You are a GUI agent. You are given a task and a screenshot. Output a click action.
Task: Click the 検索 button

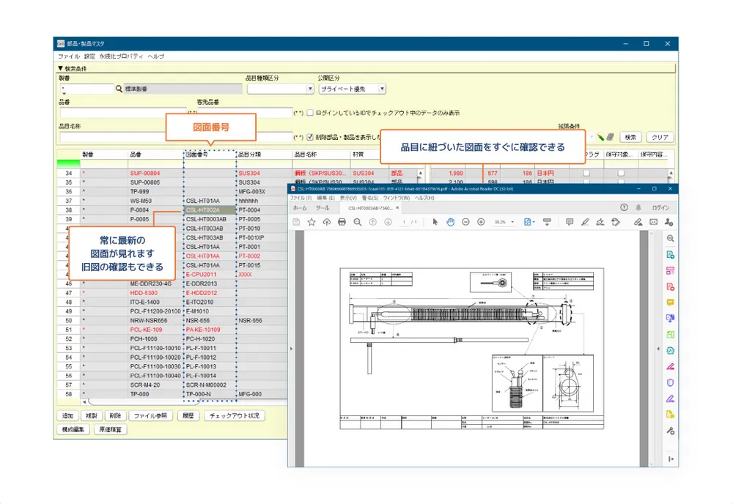(x=630, y=137)
